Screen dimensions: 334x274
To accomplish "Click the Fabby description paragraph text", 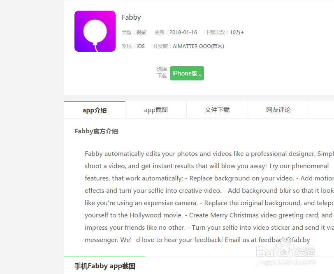I will pyautogui.click(x=209, y=197).
